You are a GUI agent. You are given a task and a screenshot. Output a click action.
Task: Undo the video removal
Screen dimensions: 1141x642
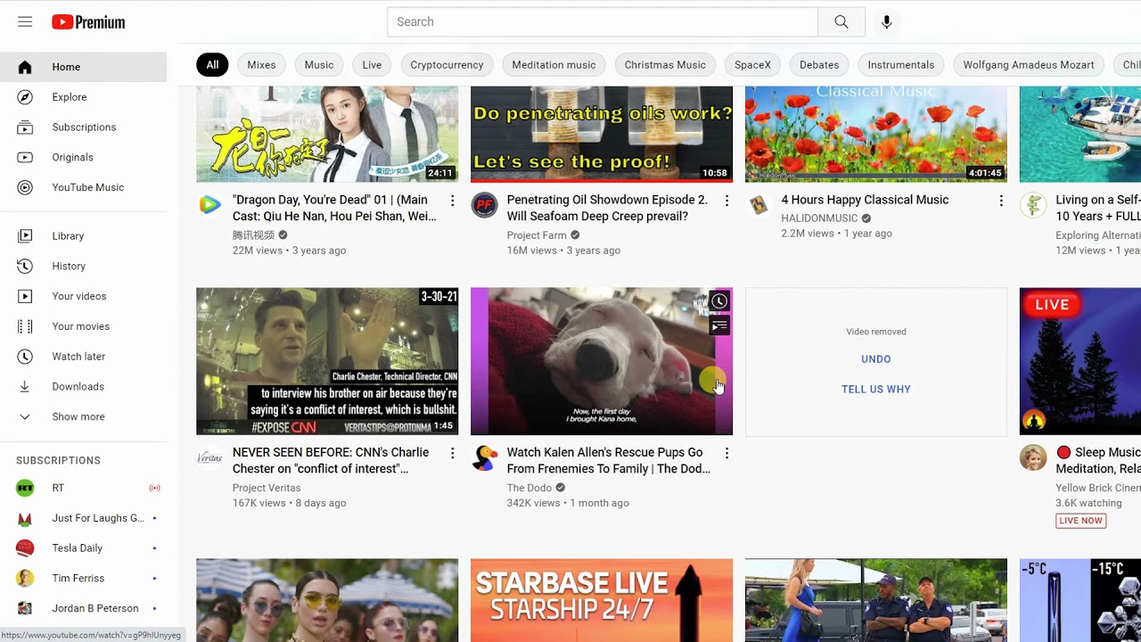[875, 359]
